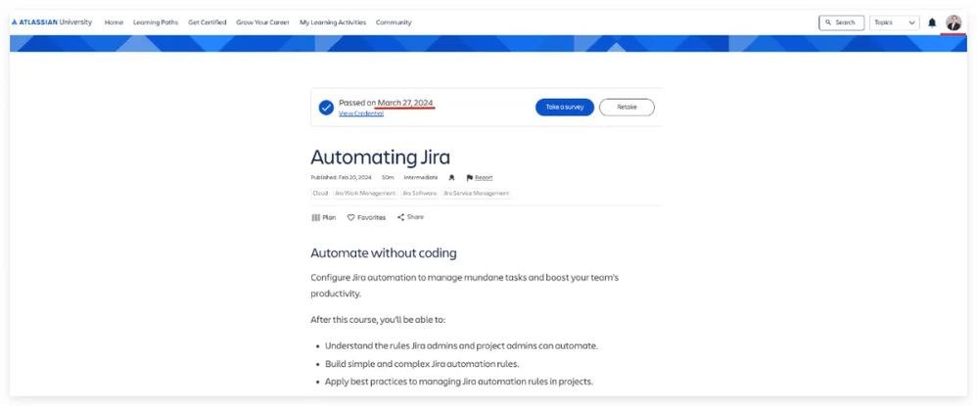
Task: Open the View Credential link
Action: click(x=361, y=113)
